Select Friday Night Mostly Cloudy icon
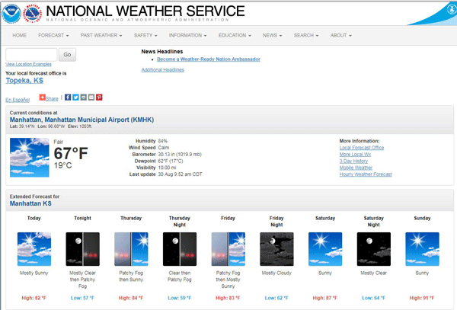 point(276,249)
